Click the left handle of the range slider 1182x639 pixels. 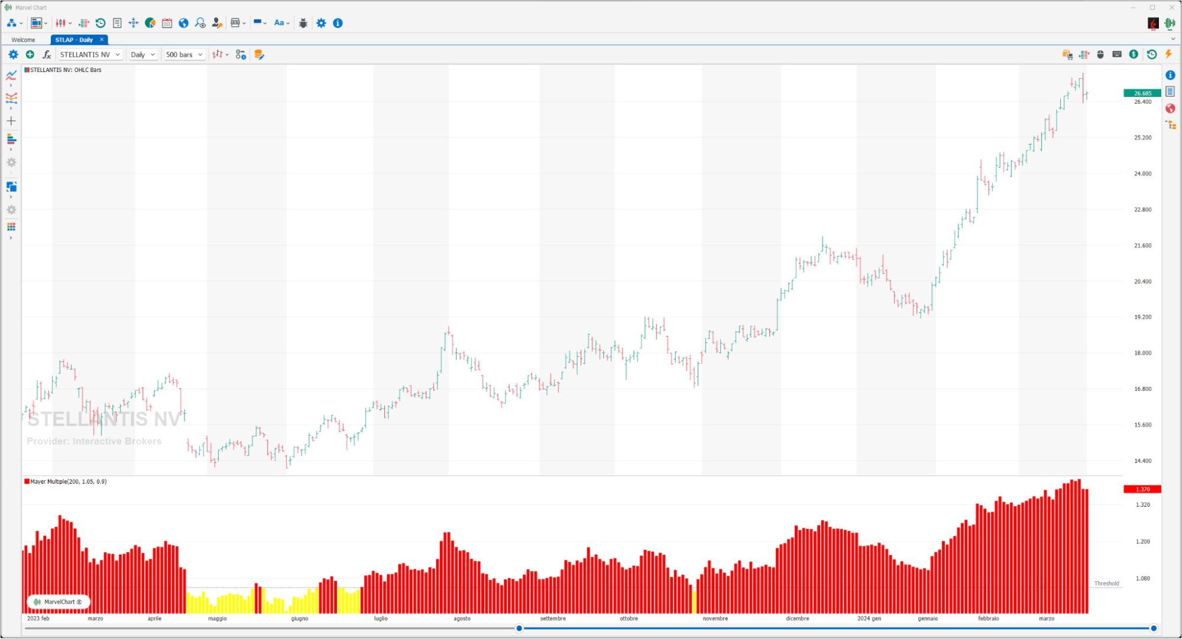(519, 628)
